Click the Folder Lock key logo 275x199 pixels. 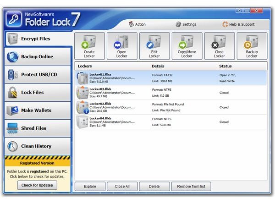14,19
